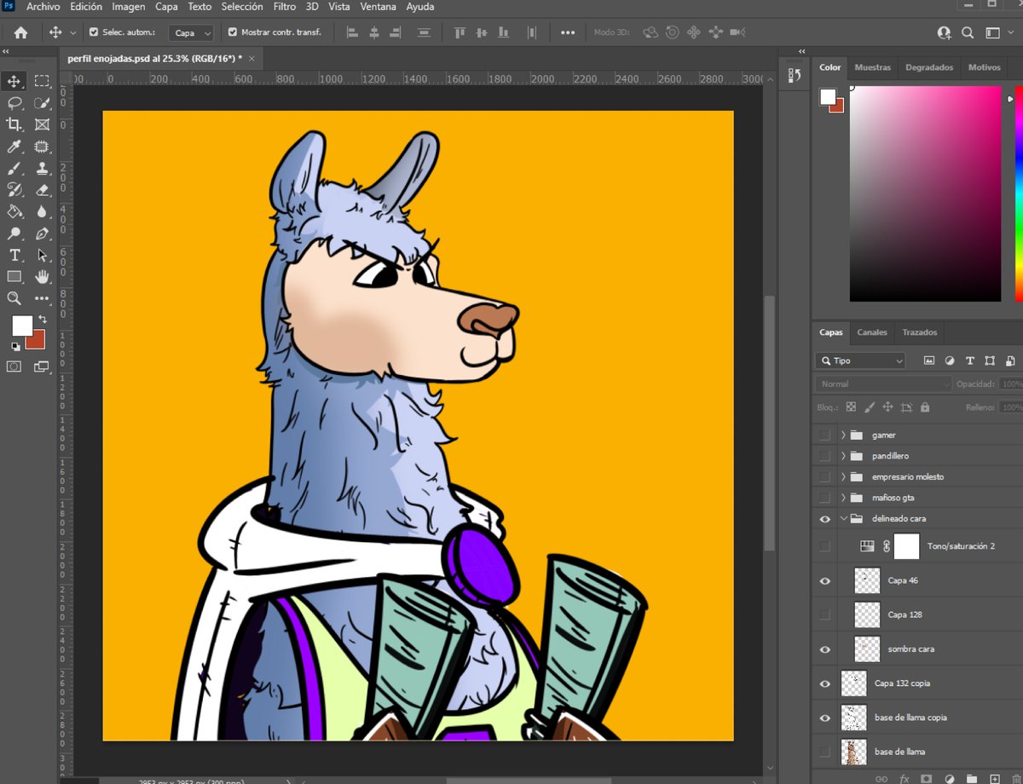Viewport: 1023px width, 784px height.
Task: Click the options bar three-dots more button
Action: pyautogui.click(x=568, y=32)
